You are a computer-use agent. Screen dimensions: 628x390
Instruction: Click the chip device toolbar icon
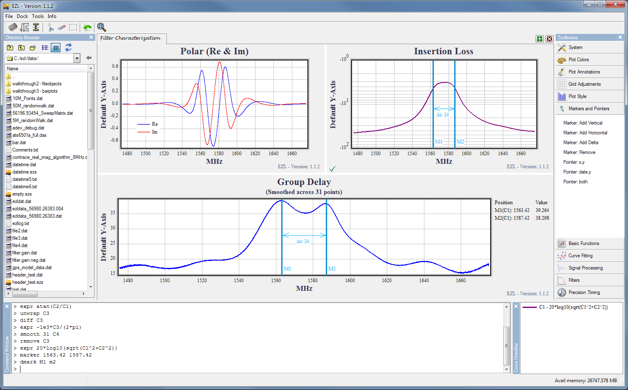[13, 27]
